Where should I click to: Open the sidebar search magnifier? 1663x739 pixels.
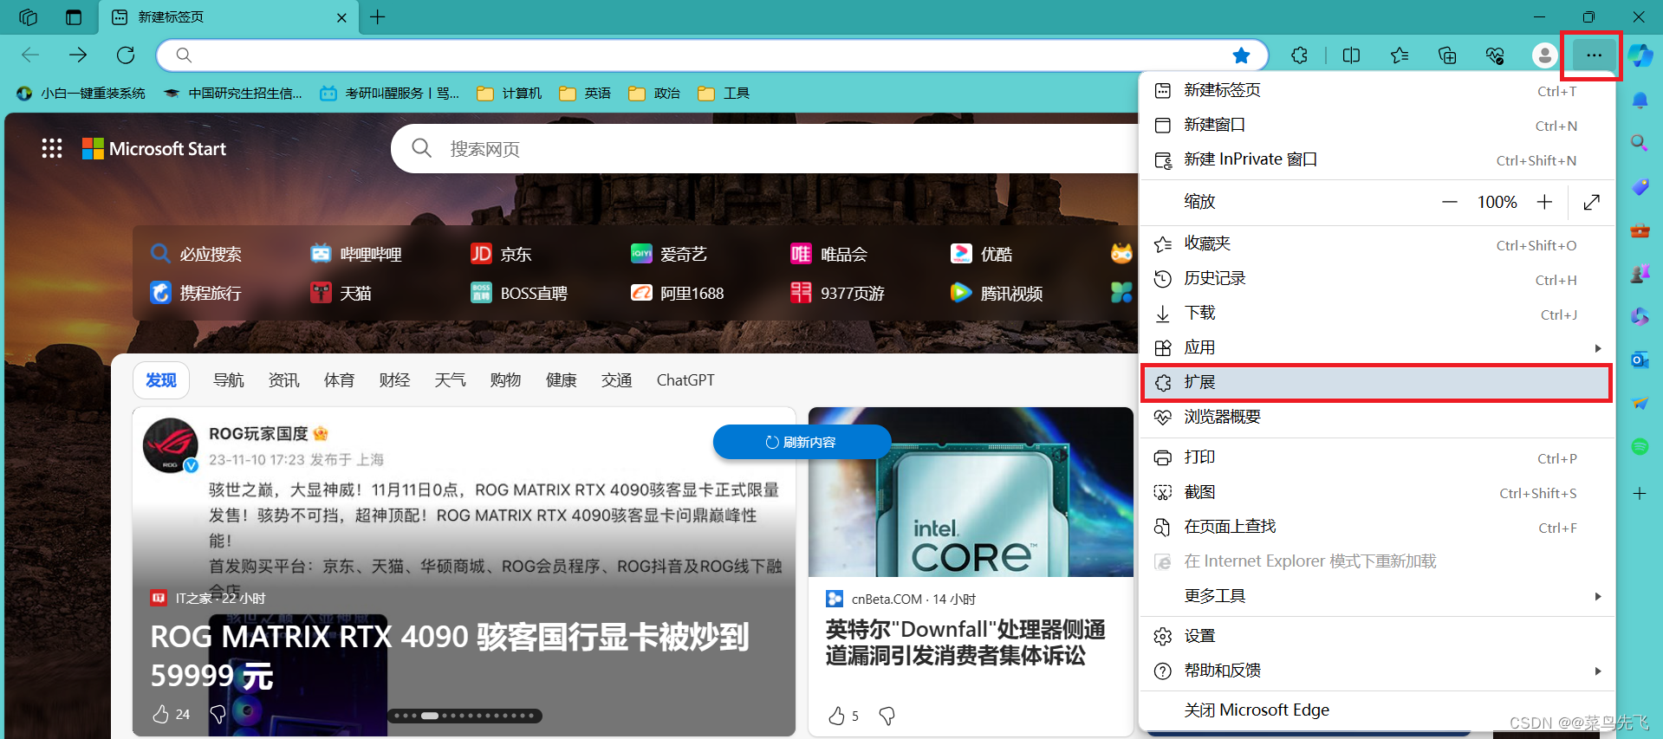point(1640,143)
